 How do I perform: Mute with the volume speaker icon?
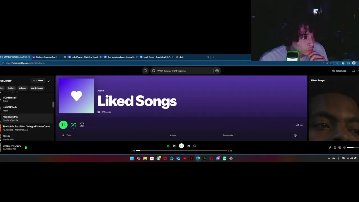pos(344,148)
